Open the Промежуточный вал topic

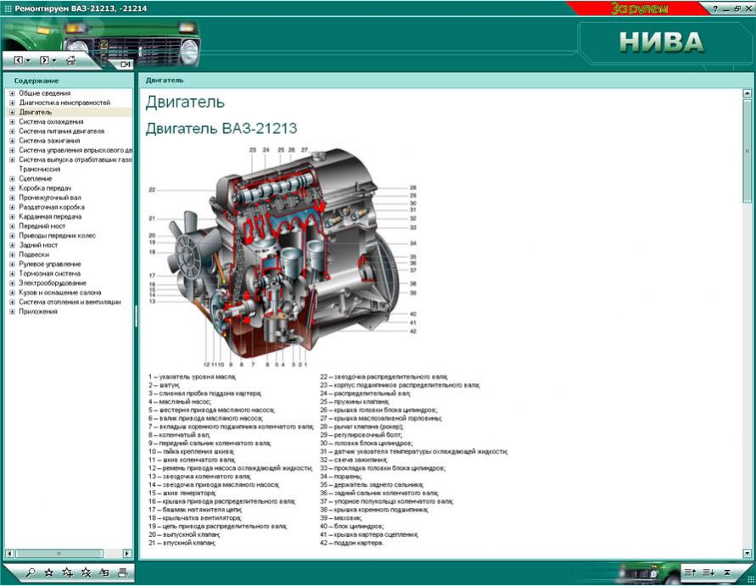[x=50, y=198]
